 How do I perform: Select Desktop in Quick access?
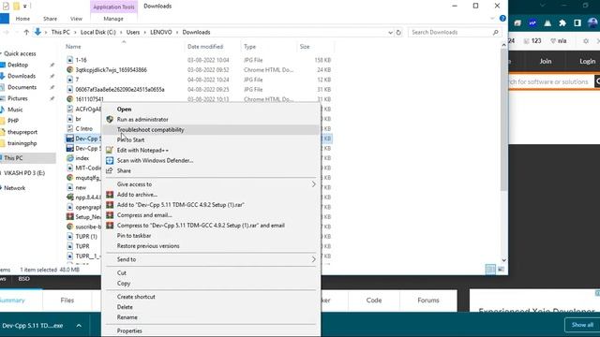[x=18, y=65]
